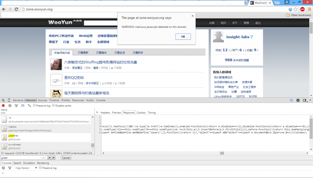Toggle the device mode phone icon
This screenshot has width=313, height=178.
9,100
